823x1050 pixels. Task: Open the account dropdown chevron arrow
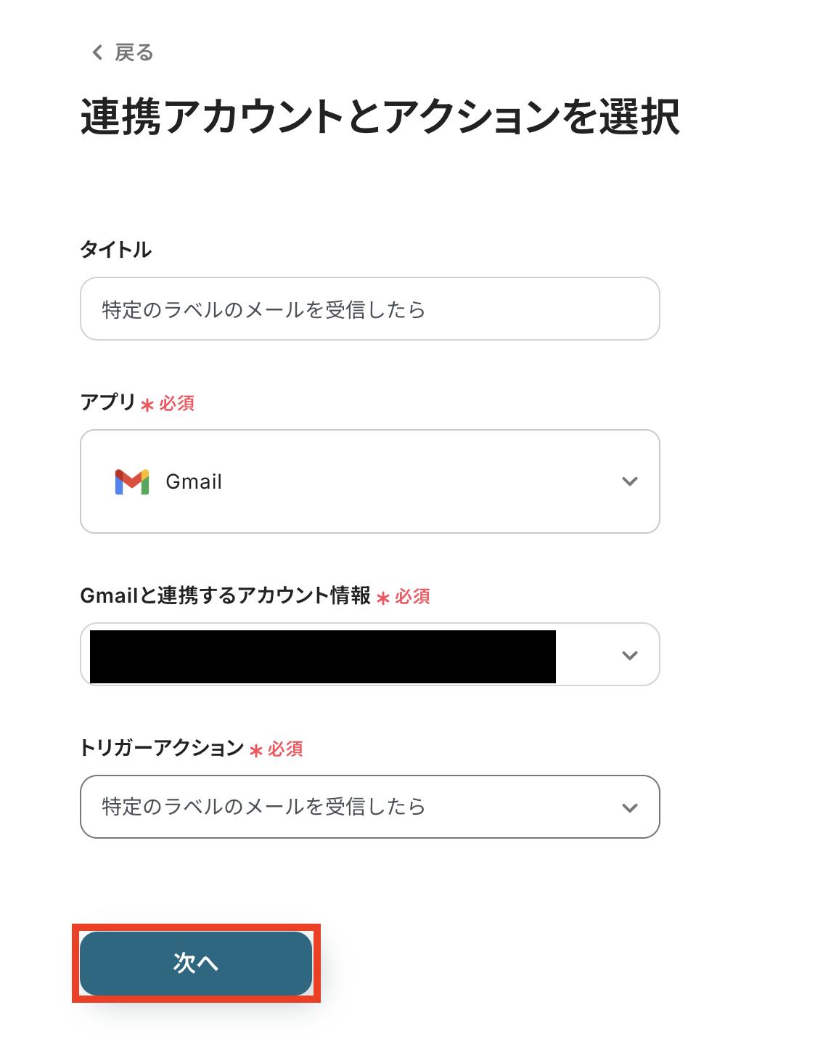point(630,655)
